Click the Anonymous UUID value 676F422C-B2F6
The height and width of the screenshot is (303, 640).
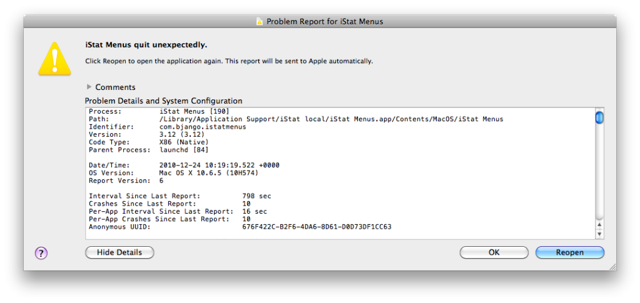317,227
